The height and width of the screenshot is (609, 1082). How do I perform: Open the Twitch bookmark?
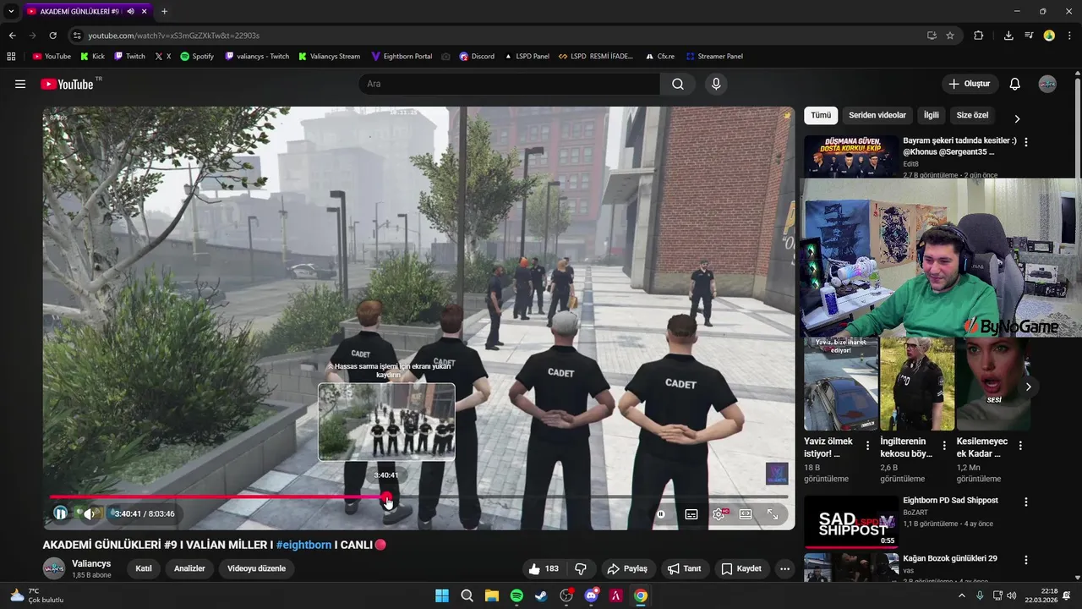[x=129, y=57]
